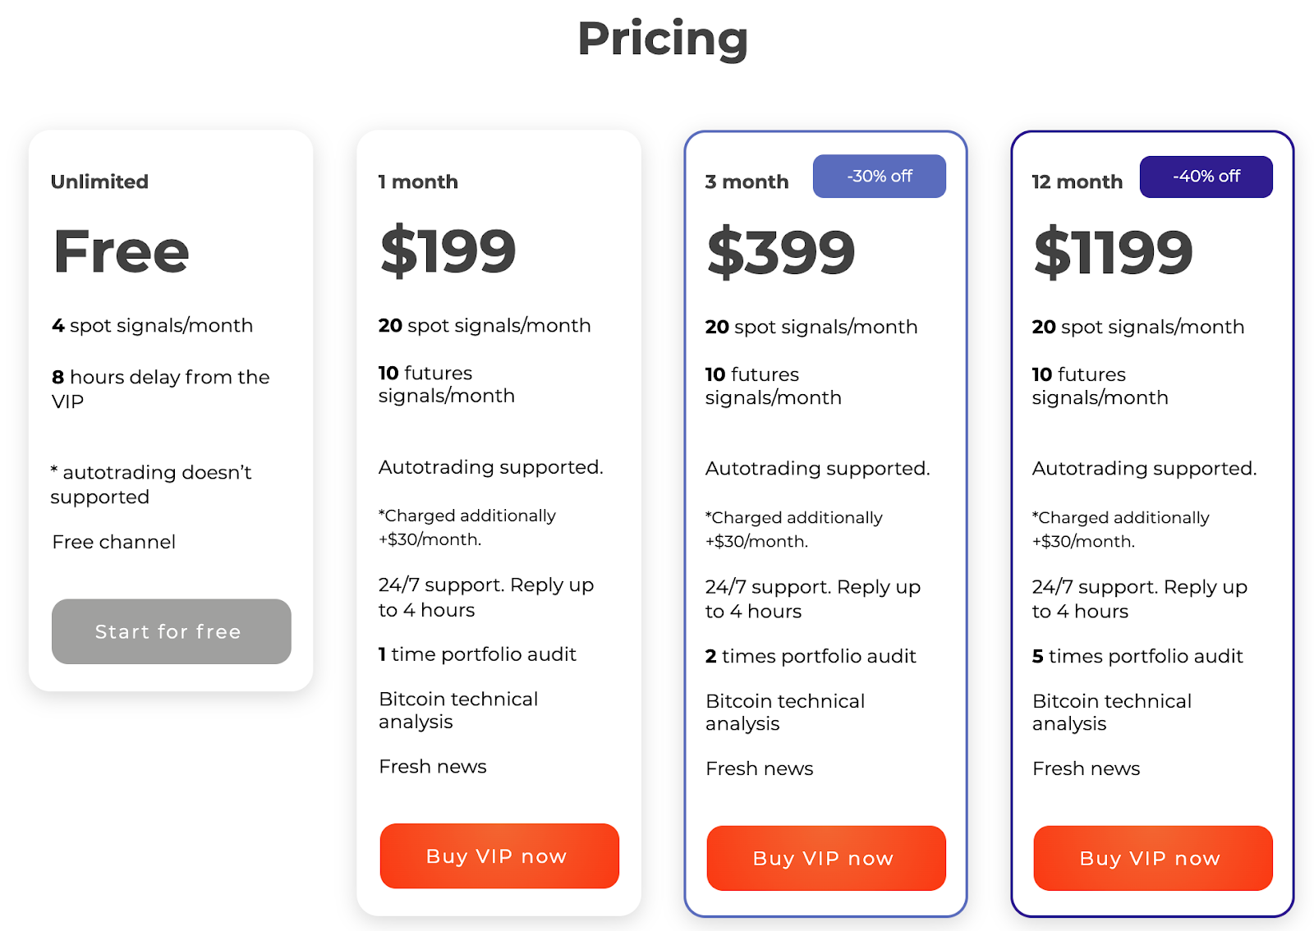Select the Free price text
The width and height of the screenshot is (1314, 931).
122,251
